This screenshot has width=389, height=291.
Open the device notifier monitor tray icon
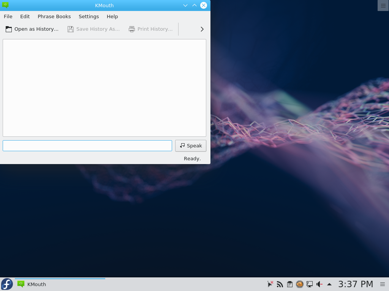click(x=309, y=284)
